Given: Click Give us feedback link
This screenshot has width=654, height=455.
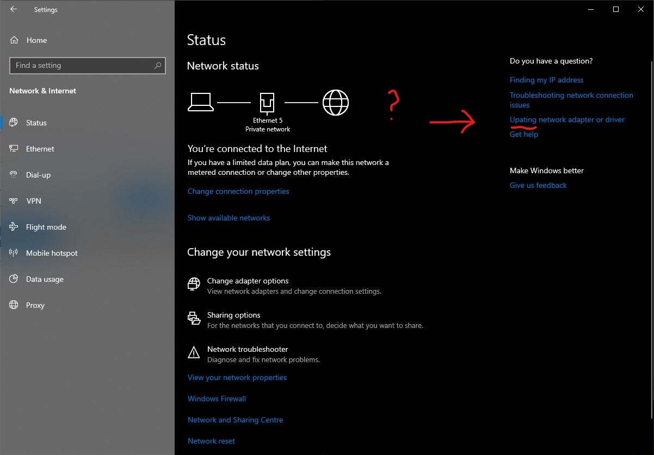Looking at the screenshot, I should tap(538, 185).
